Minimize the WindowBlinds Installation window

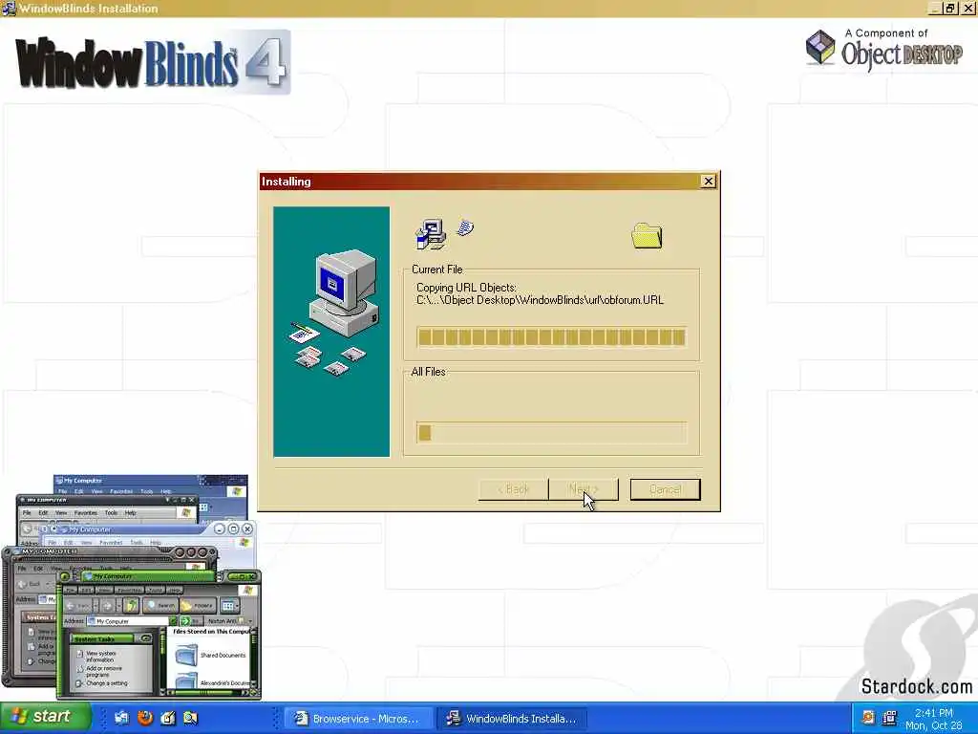pyautogui.click(x=934, y=8)
